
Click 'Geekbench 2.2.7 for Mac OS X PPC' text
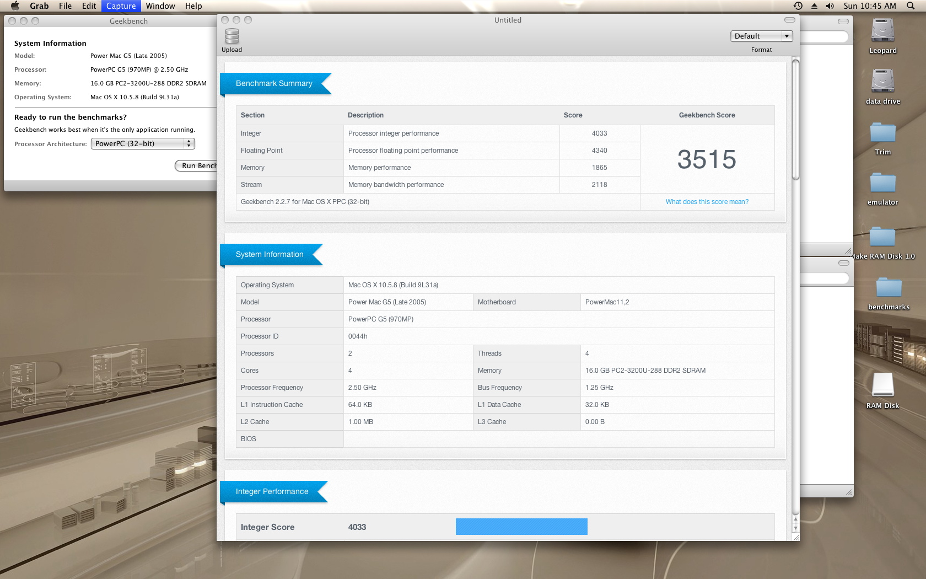[305, 202]
